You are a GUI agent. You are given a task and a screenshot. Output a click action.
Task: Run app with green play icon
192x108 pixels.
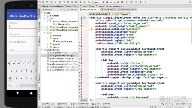pyautogui.click(x=103, y=2)
